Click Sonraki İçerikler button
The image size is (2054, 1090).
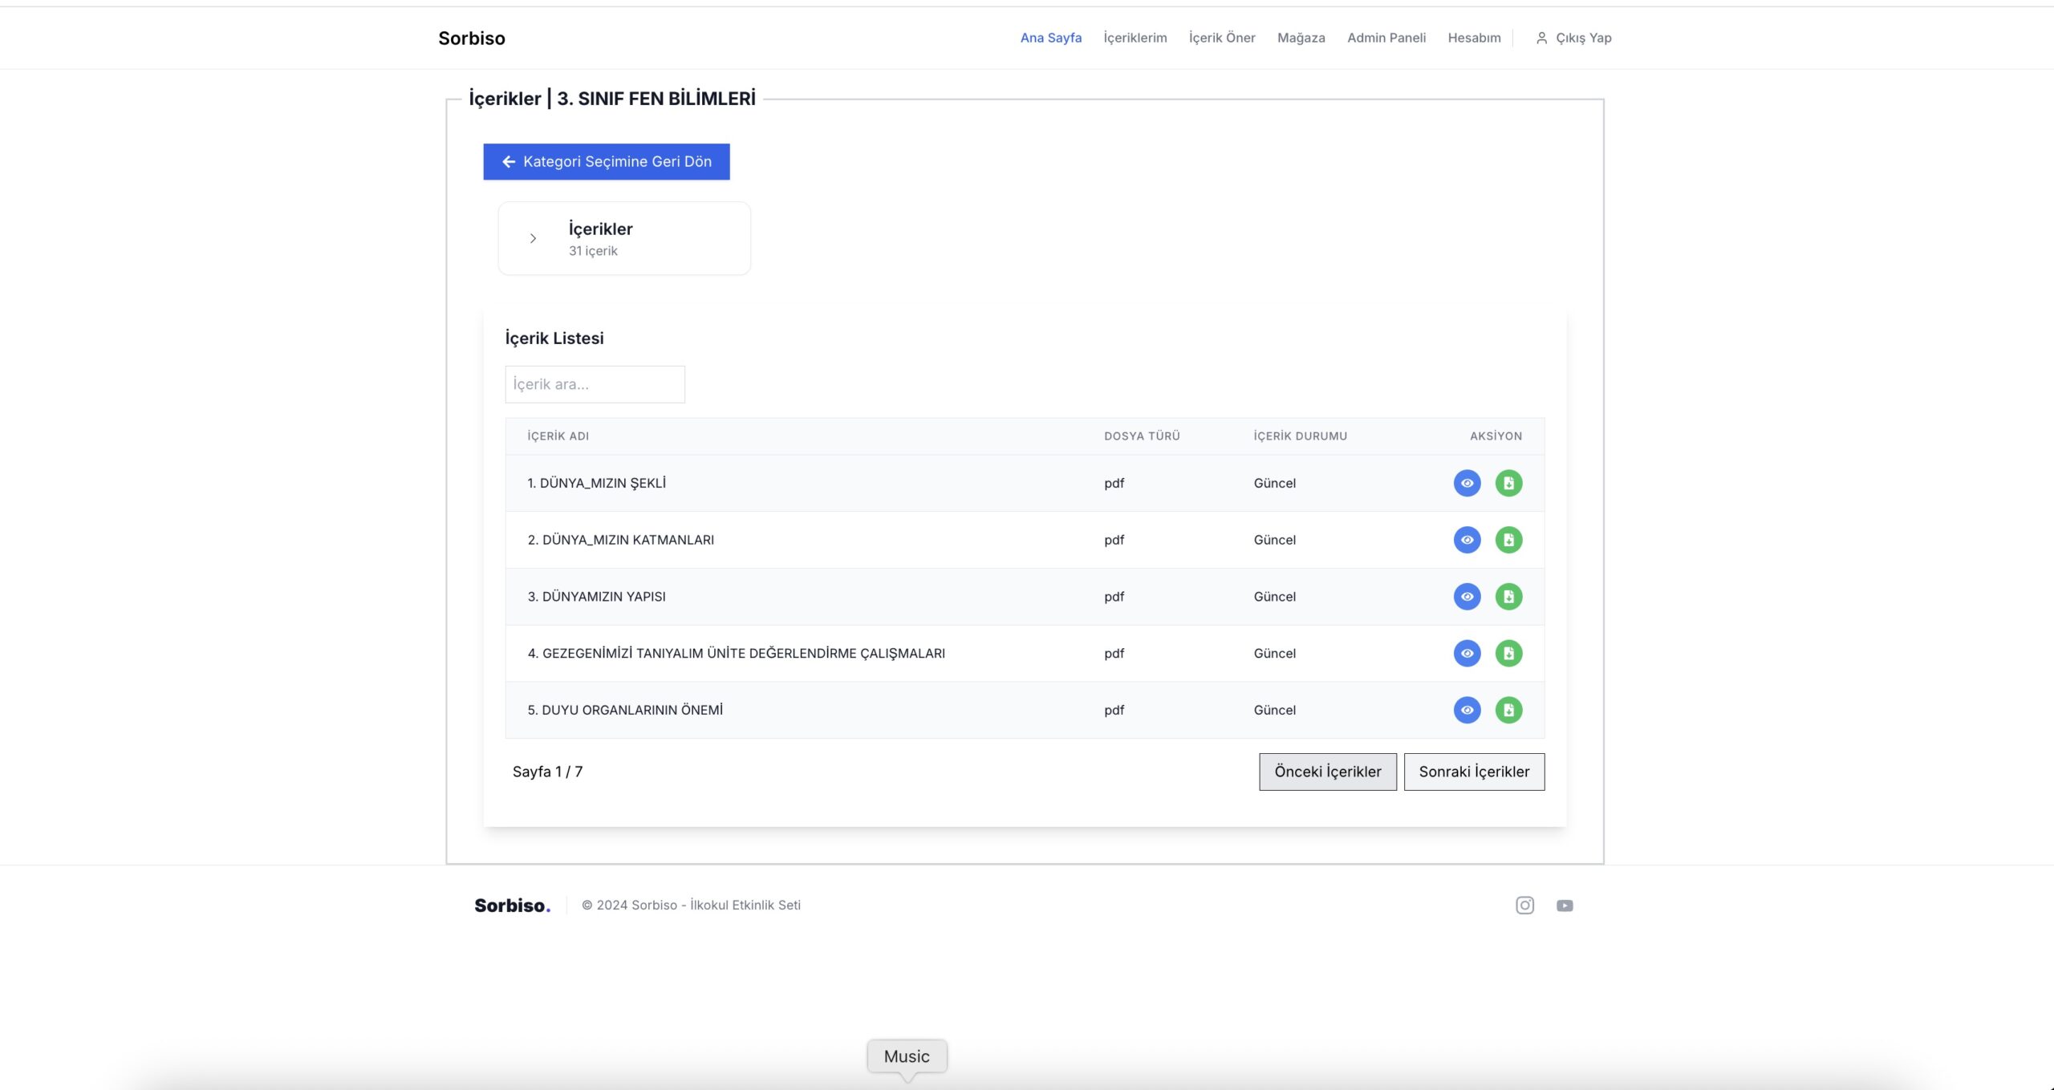click(x=1474, y=772)
